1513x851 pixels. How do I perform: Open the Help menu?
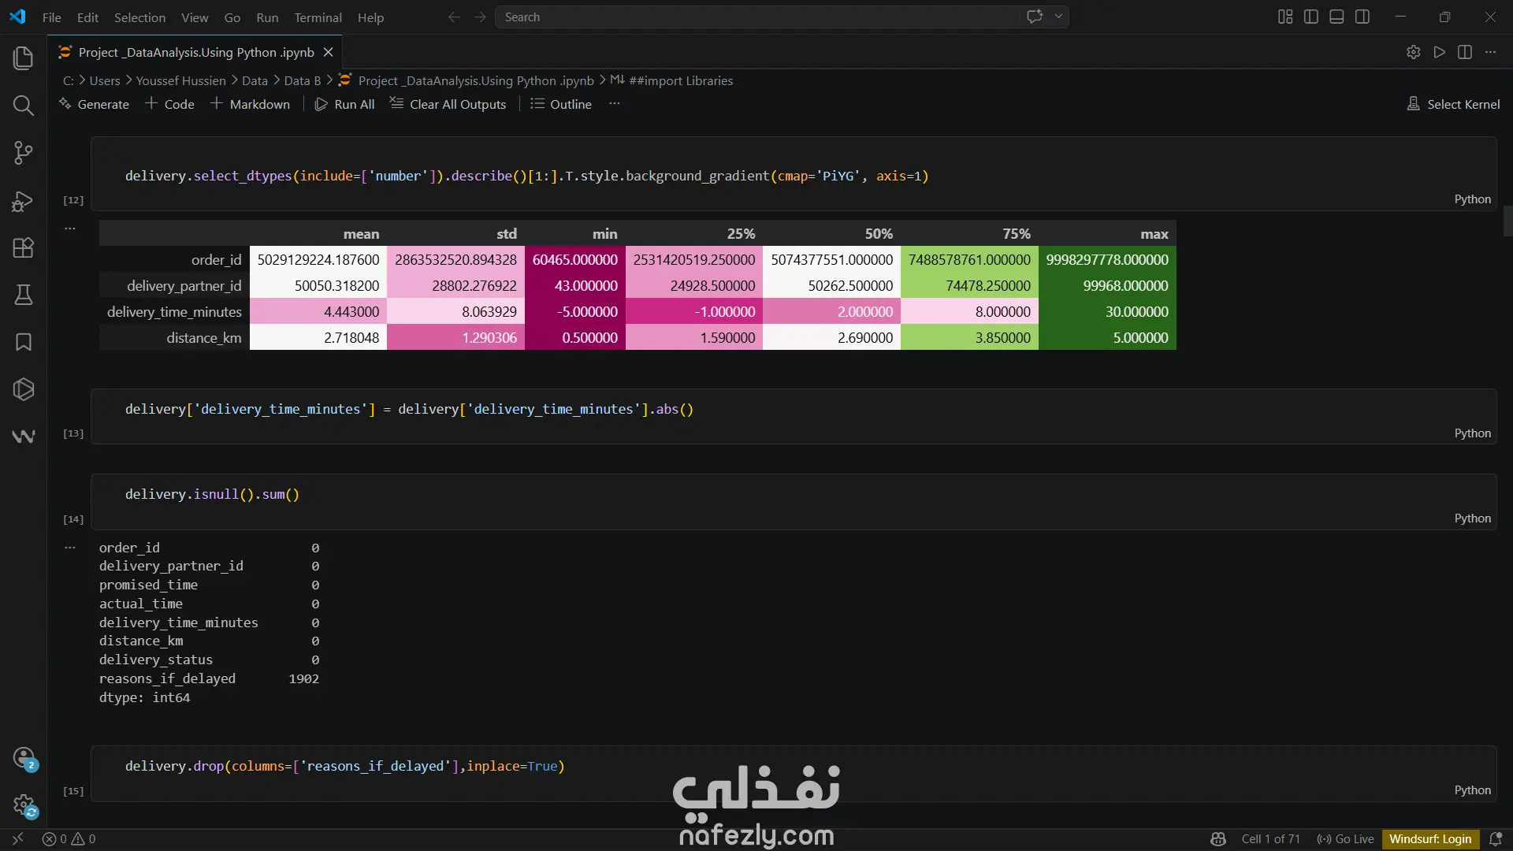(370, 17)
